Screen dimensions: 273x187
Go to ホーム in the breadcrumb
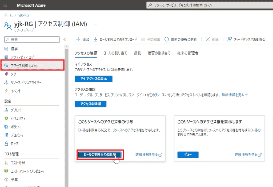tap(8, 15)
